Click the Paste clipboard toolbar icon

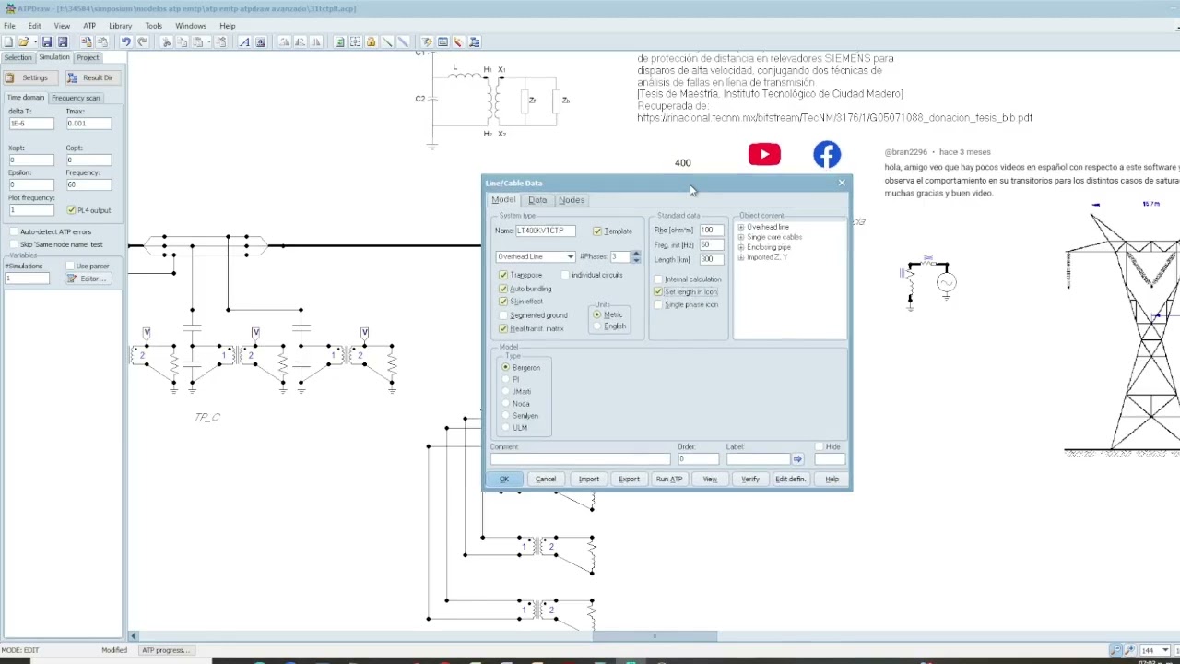197,41
